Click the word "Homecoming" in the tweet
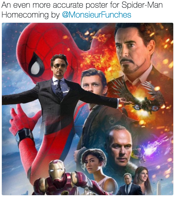This screenshot has width=176, height=197. point(25,15)
